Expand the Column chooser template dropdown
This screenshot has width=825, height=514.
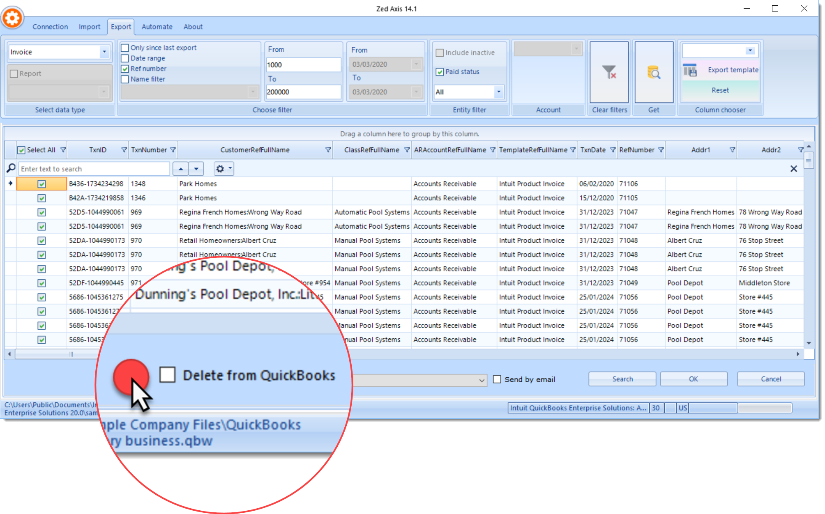pyautogui.click(x=750, y=51)
